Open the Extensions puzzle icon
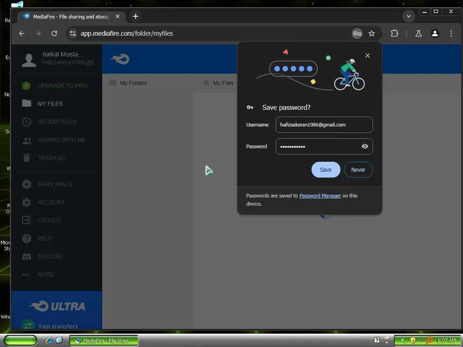 coord(394,33)
